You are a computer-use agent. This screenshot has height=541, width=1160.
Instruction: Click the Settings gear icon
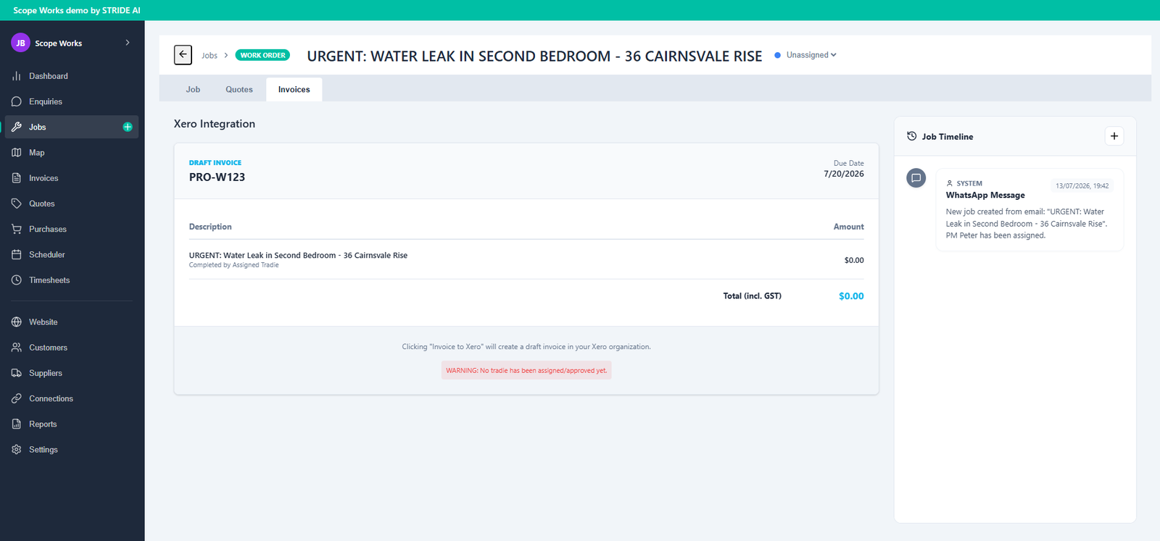[17, 450]
